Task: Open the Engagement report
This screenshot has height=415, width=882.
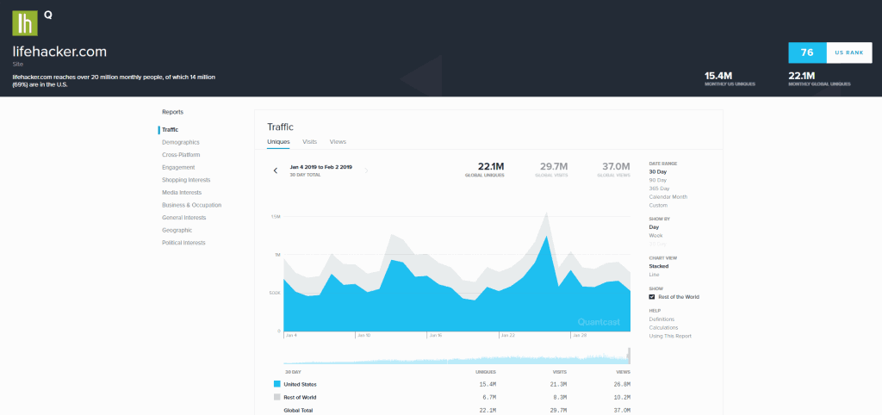Action: coord(178,167)
